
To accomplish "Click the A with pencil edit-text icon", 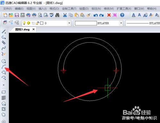I will pos(151,15).
